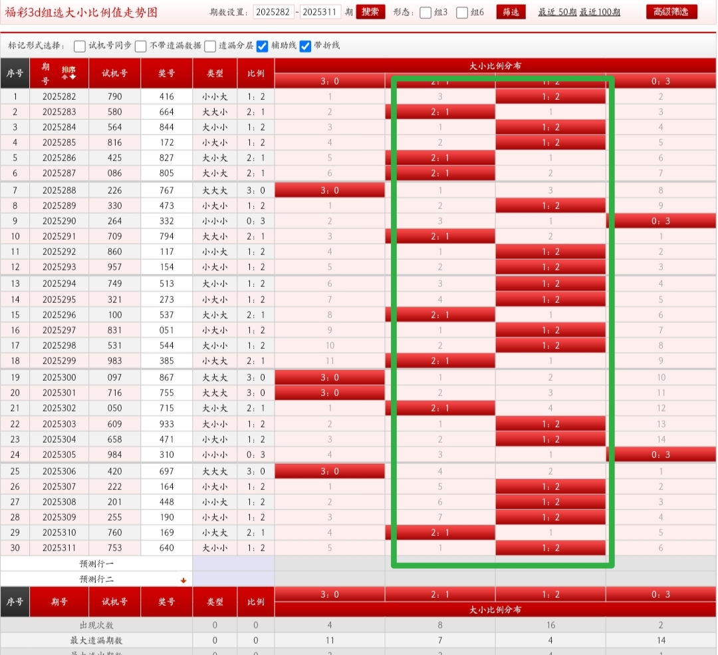
Task: Click the end period field 2025311
Action: [320, 12]
